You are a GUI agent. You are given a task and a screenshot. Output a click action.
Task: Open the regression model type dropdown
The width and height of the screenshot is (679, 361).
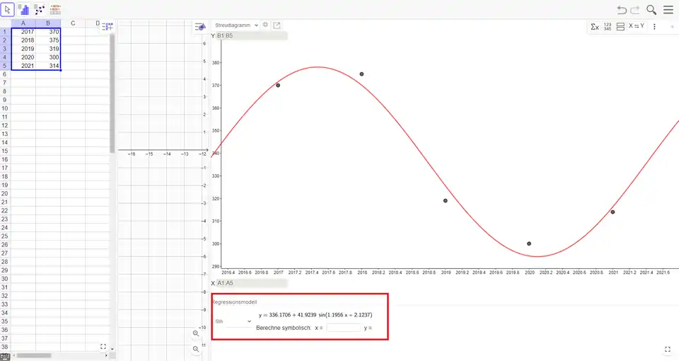[x=233, y=321]
